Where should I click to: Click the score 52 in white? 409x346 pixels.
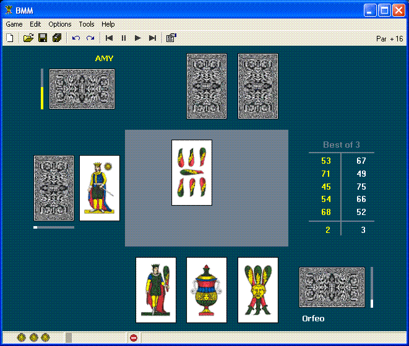tap(361, 212)
